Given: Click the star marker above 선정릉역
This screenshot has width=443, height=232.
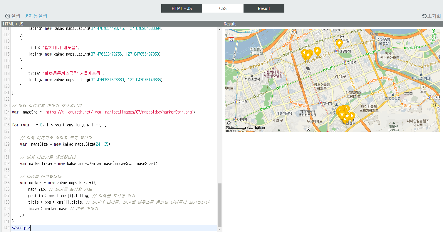Looking at the screenshot, I should (x=339, y=44).
